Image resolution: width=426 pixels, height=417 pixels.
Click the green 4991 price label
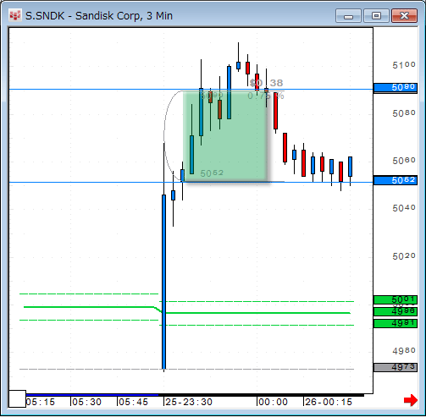(x=396, y=323)
